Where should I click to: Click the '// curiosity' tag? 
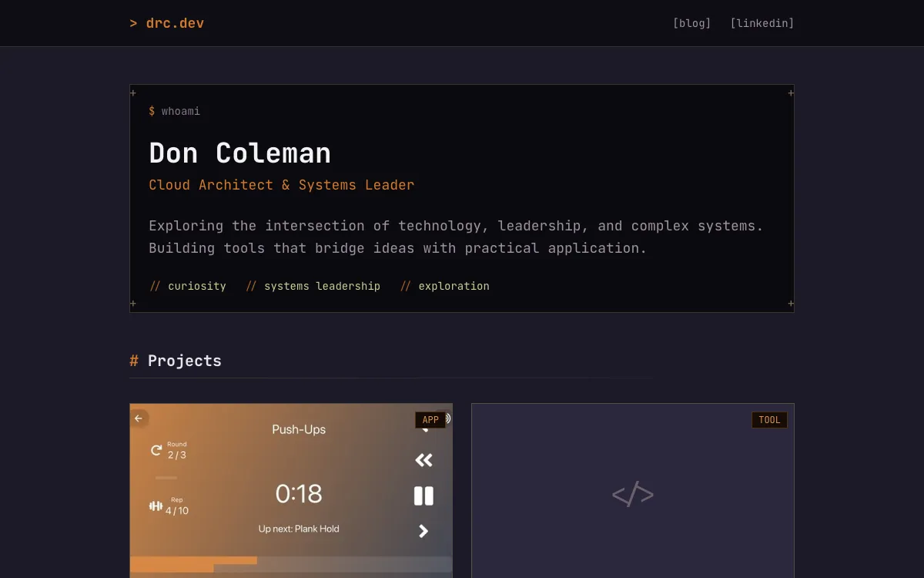(188, 286)
